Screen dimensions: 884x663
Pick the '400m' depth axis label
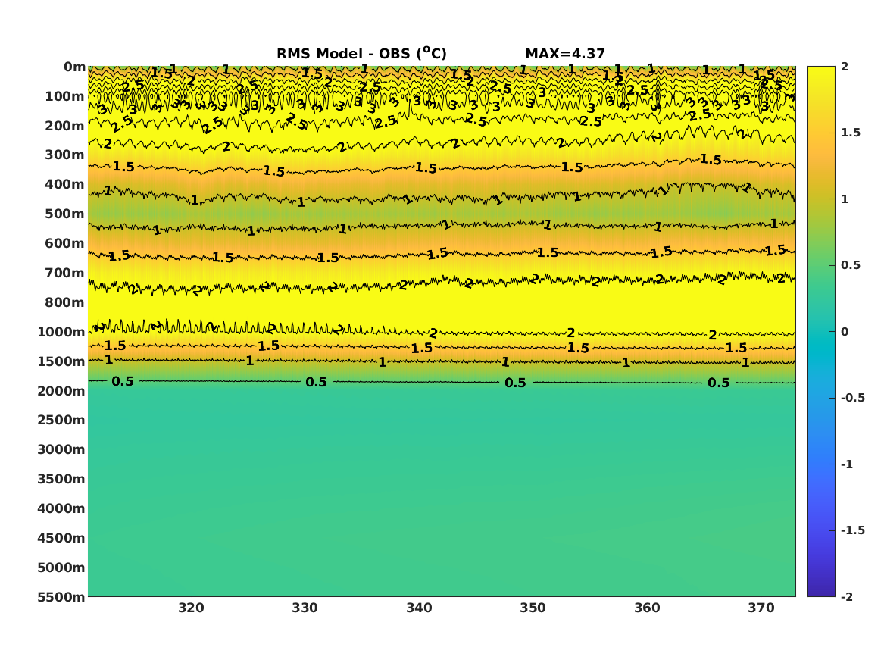(x=65, y=184)
